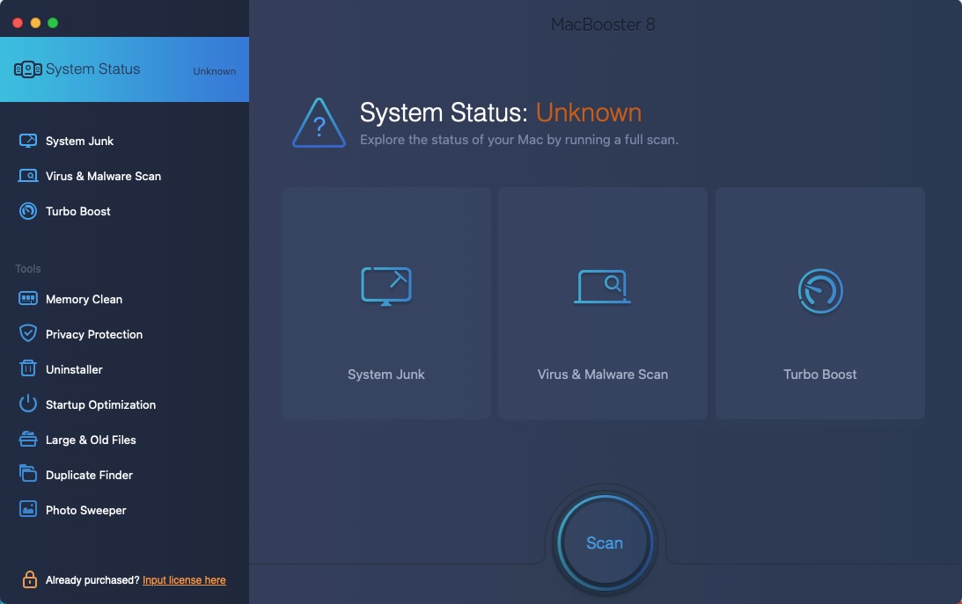This screenshot has height=604, width=962.
Task: Choose the Turbo Boost card in main panel
Action: 819,303
